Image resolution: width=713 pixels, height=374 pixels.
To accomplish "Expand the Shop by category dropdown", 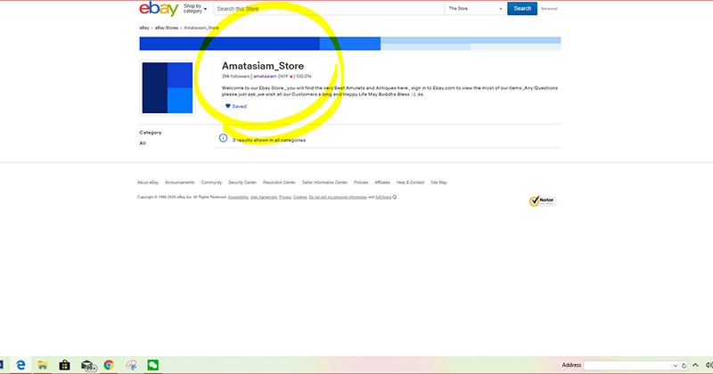I will tap(194, 9).
